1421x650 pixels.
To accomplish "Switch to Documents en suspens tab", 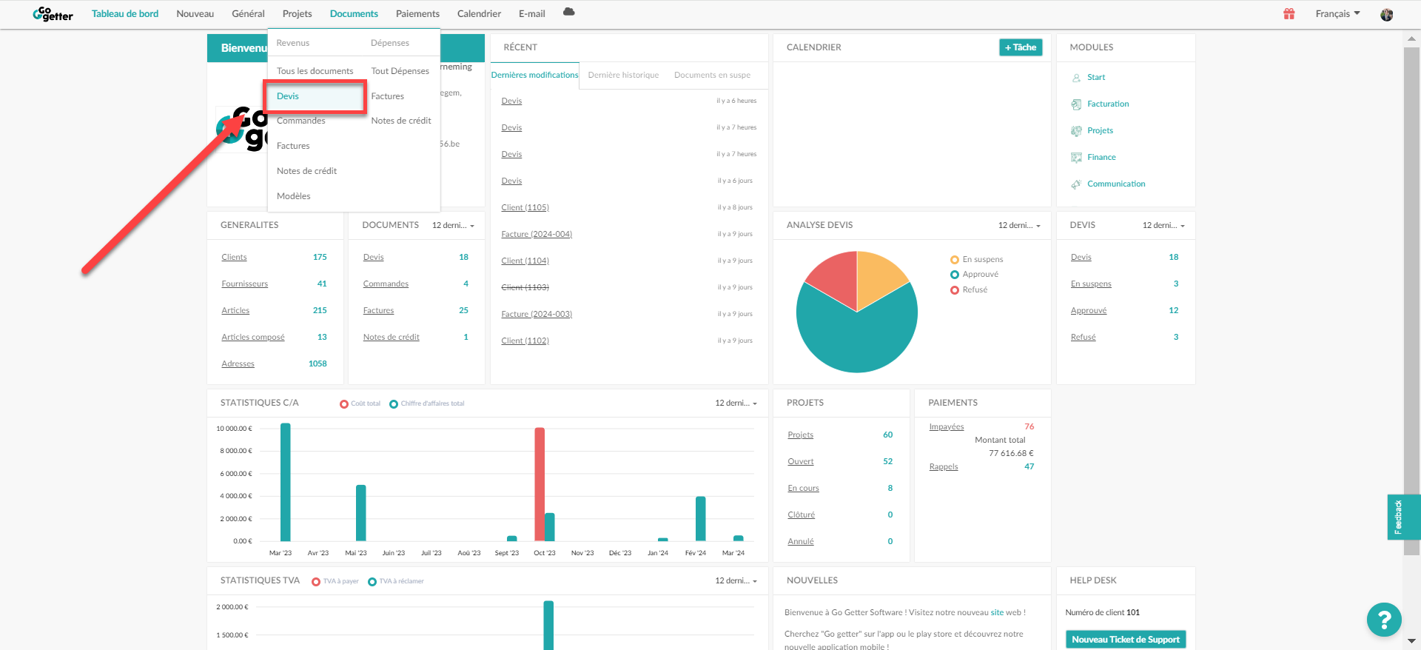I will [712, 75].
